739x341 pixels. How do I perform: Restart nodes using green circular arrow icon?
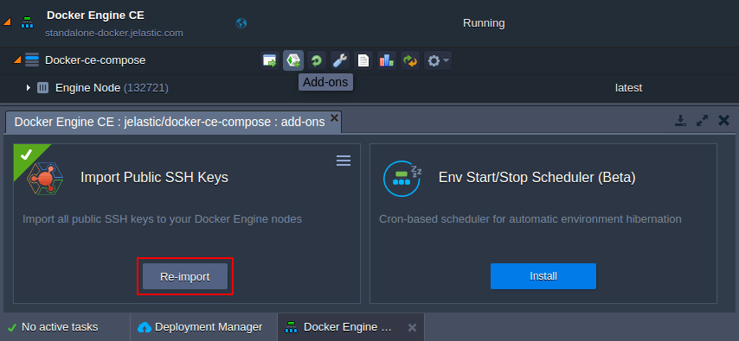(x=317, y=60)
